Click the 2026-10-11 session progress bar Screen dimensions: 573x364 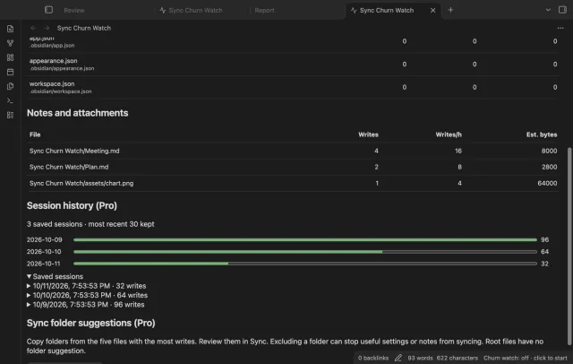pos(305,264)
